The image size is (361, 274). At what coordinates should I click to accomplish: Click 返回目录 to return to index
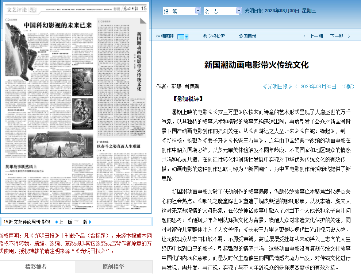[x=247, y=36]
